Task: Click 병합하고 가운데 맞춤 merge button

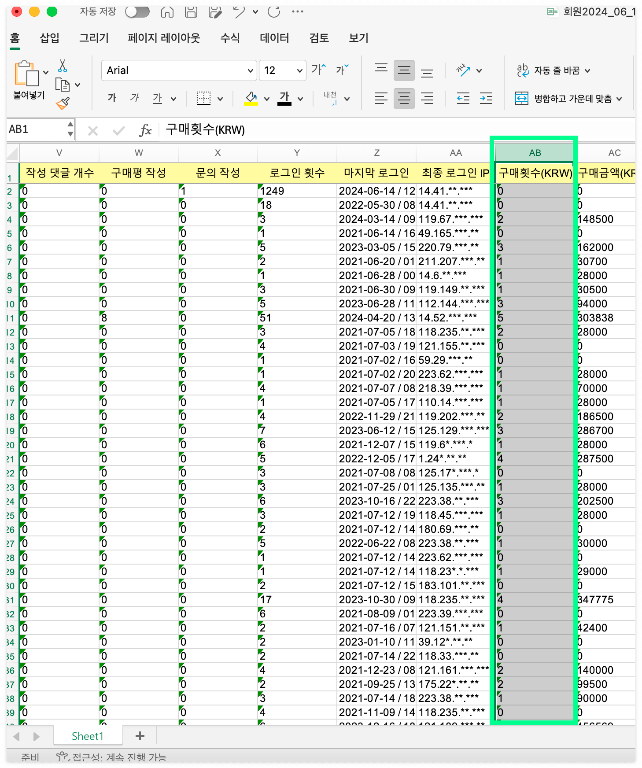Action: tap(569, 99)
